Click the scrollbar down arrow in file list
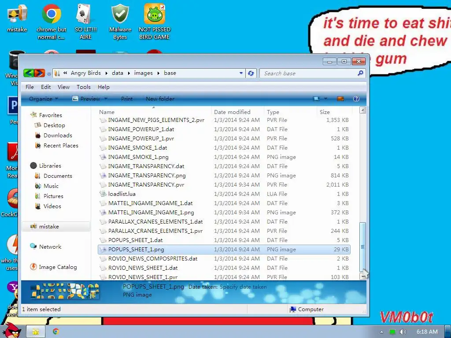 pyautogui.click(x=363, y=276)
